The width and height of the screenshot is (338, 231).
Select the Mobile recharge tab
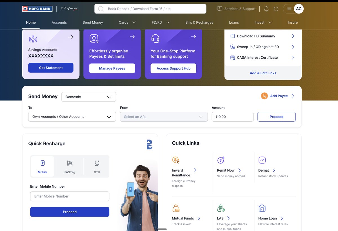click(43, 166)
